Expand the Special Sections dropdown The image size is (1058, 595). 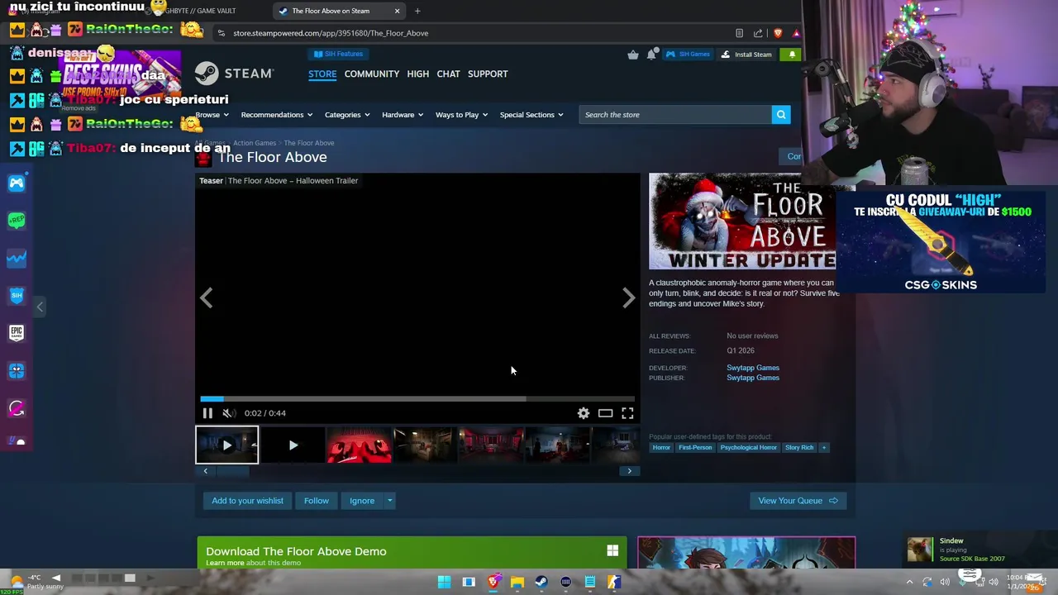tap(531, 115)
